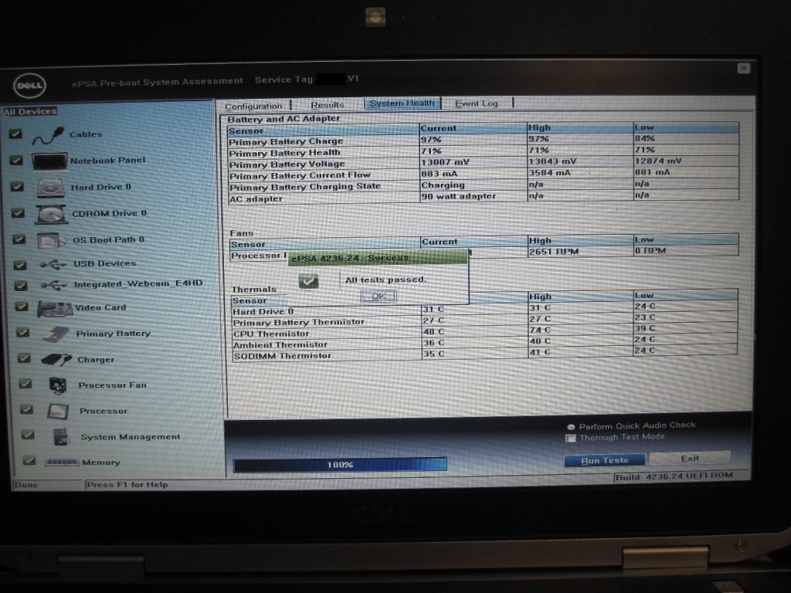Select the System Management tower icon

tap(62, 437)
